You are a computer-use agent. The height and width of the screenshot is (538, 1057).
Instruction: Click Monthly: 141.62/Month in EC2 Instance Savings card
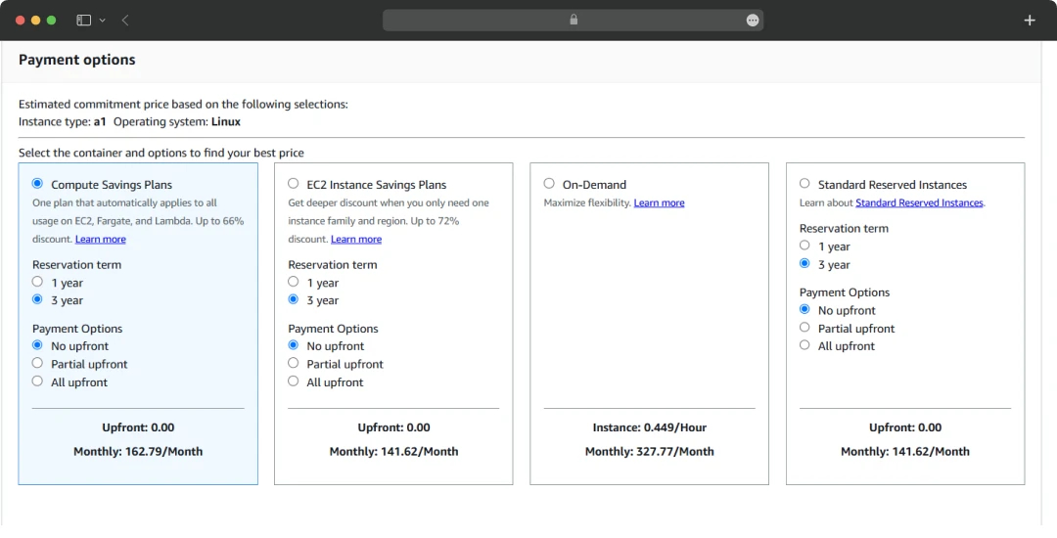click(x=393, y=452)
